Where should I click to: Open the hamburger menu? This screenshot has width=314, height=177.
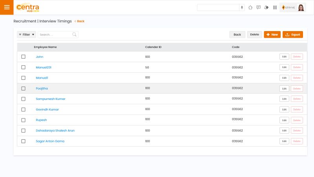7,7
